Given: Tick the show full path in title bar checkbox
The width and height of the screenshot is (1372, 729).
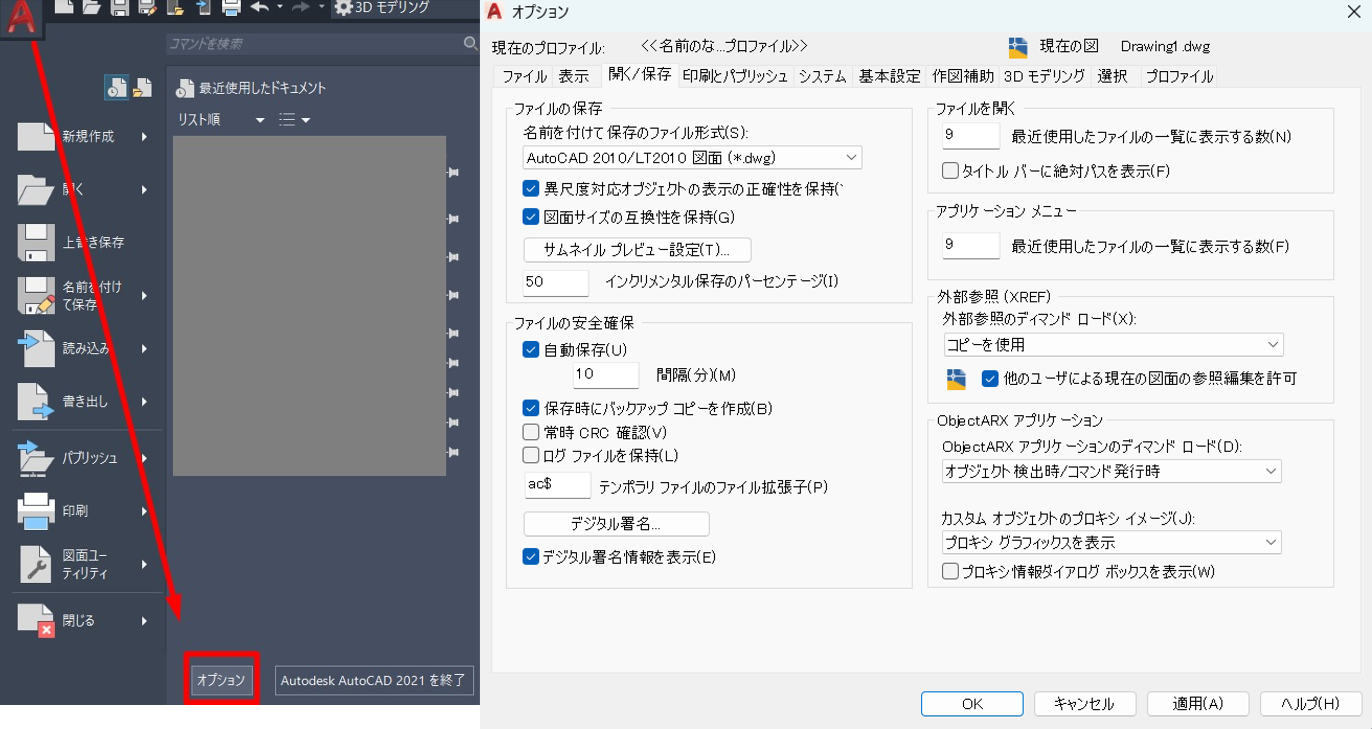Looking at the screenshot, I should (x=949, y=171).
